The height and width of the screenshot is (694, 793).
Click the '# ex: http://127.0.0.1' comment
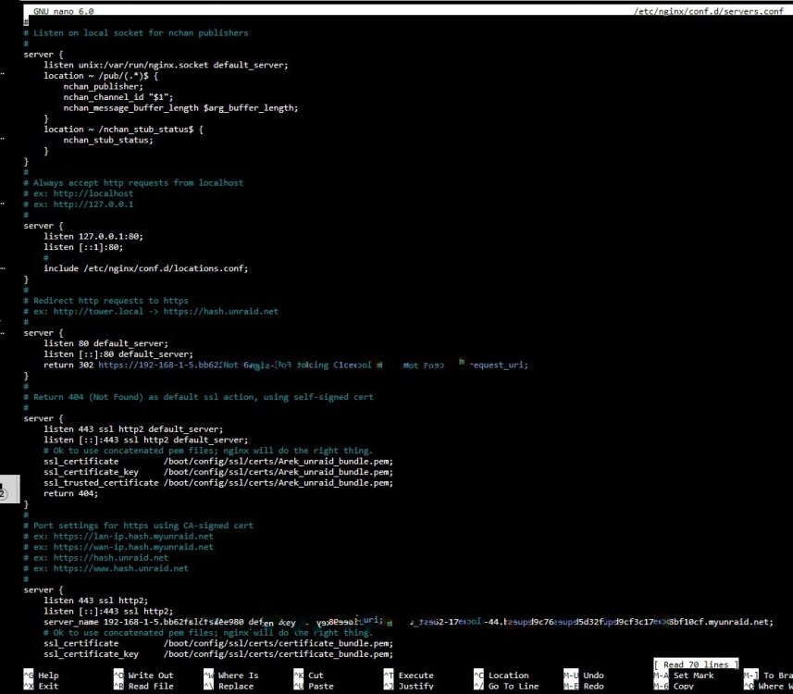(x=79, y=204)
